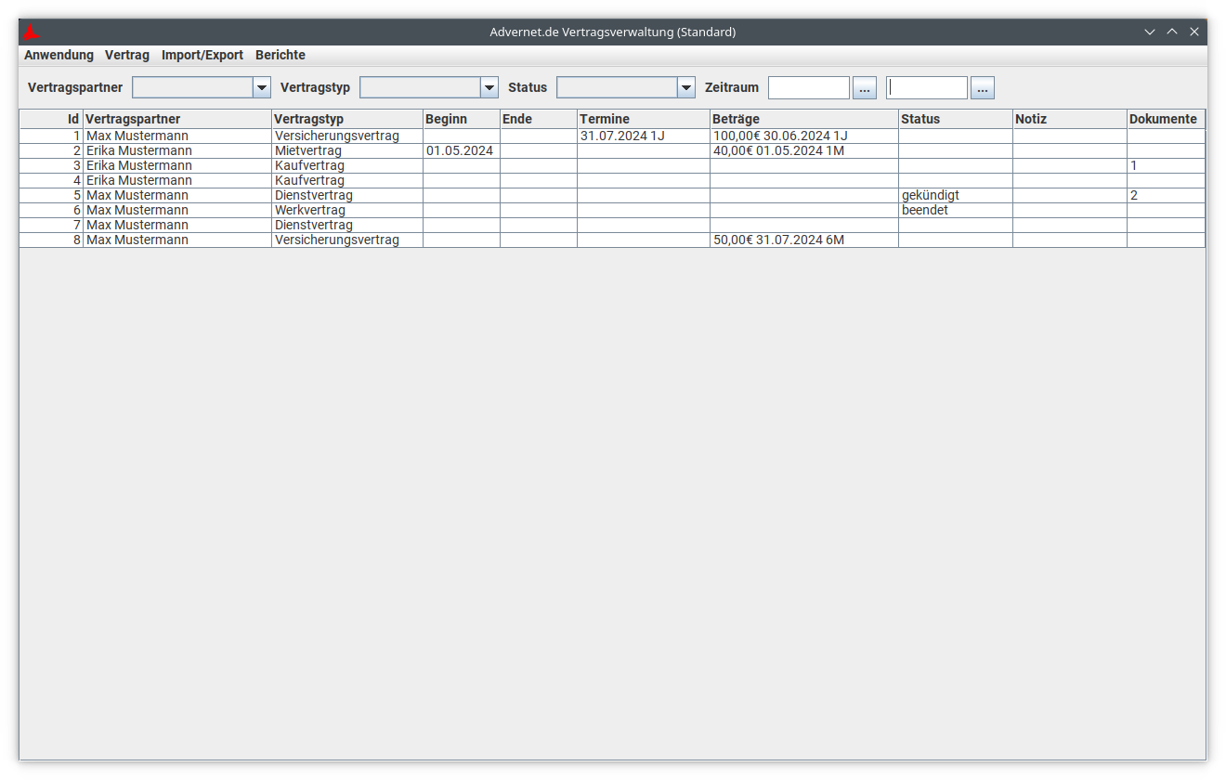Sort table by Id column header
The height and width of the screenshot is (780, 1226).
[x=51, y=119]
